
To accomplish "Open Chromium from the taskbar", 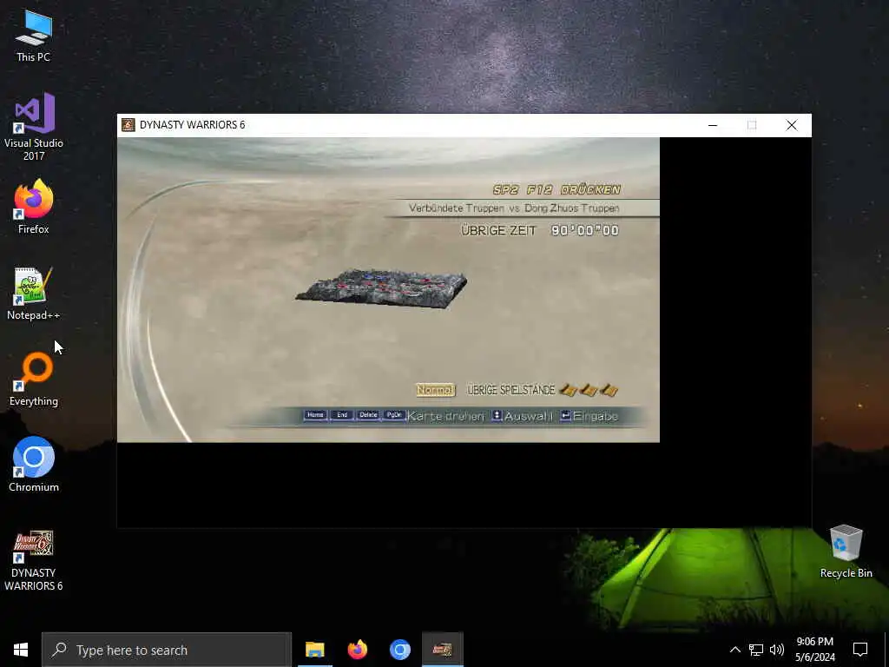I will click(399, 650).
